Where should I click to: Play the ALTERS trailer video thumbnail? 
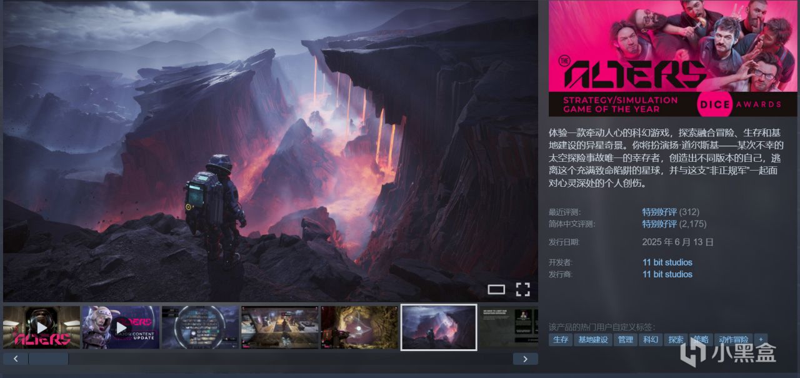point(41,327)
